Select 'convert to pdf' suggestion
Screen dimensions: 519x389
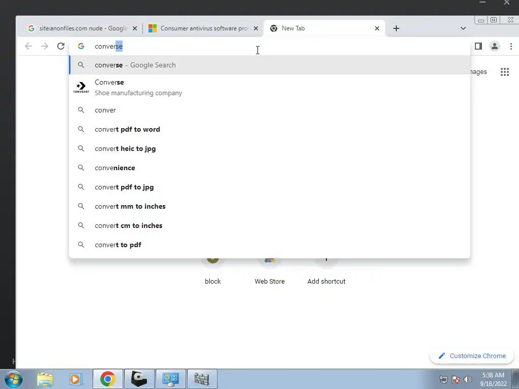[x=270, y=245]
